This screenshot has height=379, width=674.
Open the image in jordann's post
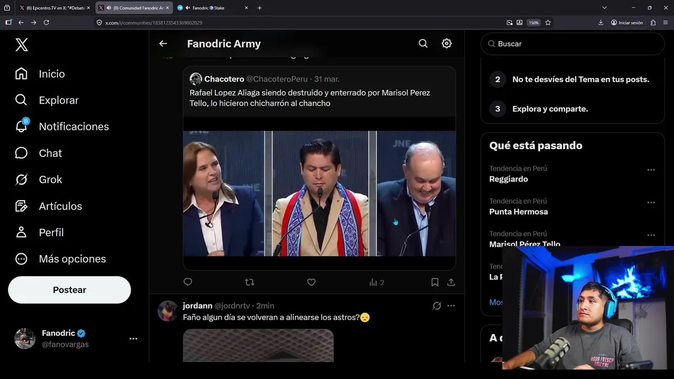click(258, 345)
